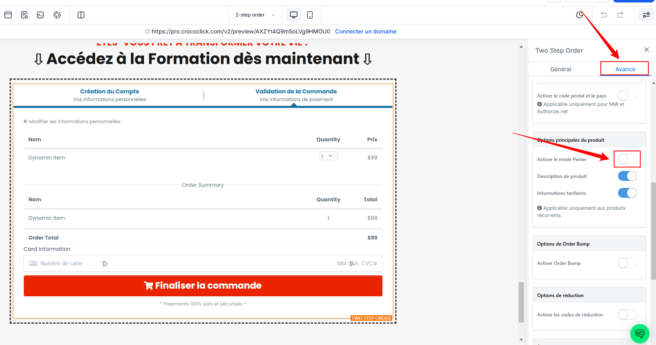The image size is (656, 345).
Task: Toggle Activer les codes de réduction
Action: click(x=627, y=314)
